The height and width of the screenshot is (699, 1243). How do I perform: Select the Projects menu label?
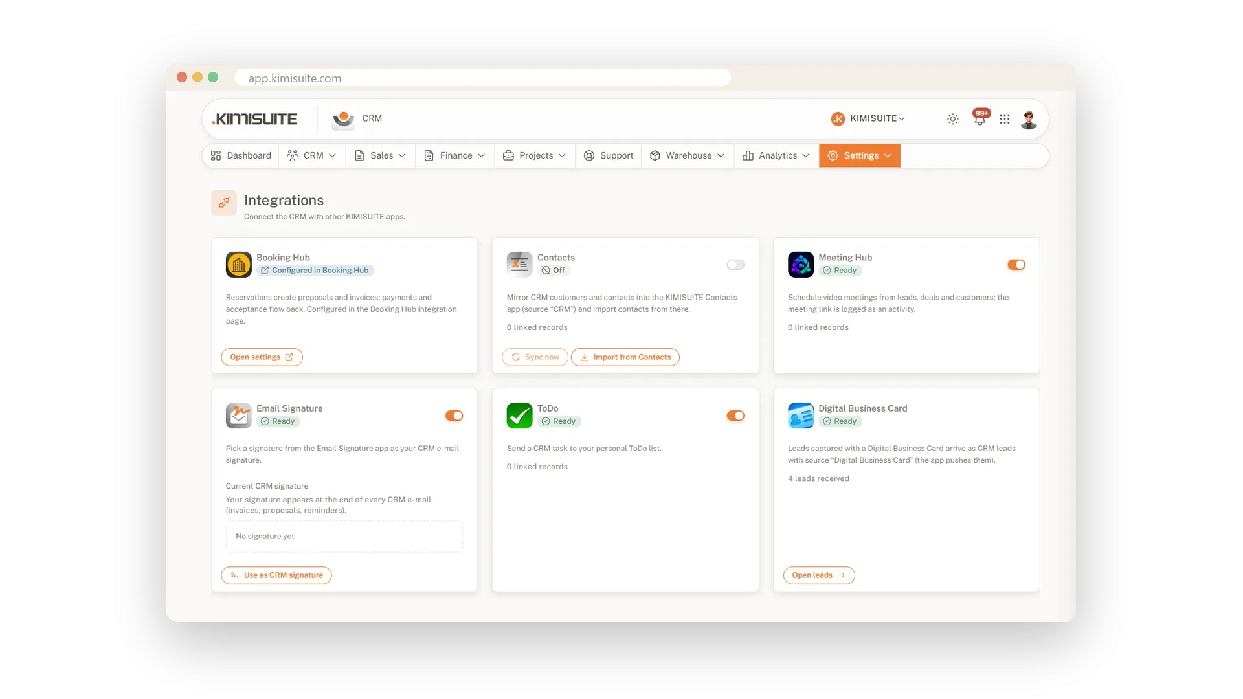click(x=536, y=155)
